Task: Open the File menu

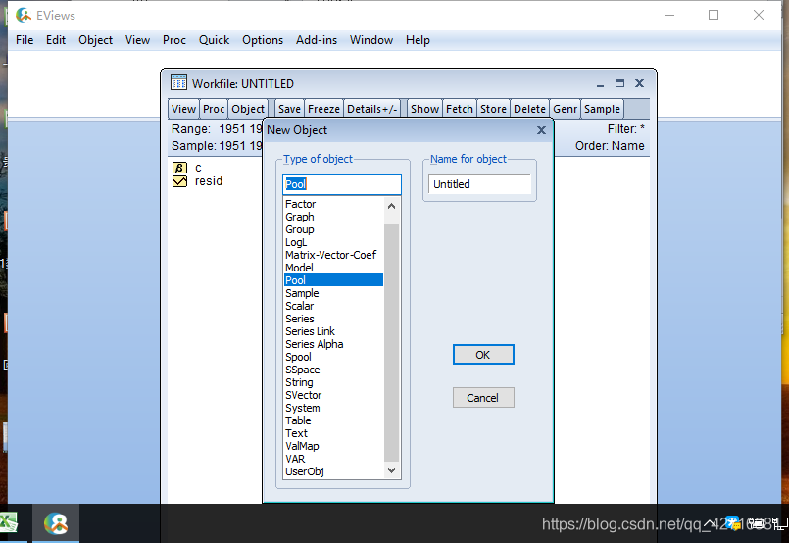Action: (x=25, y=40)
